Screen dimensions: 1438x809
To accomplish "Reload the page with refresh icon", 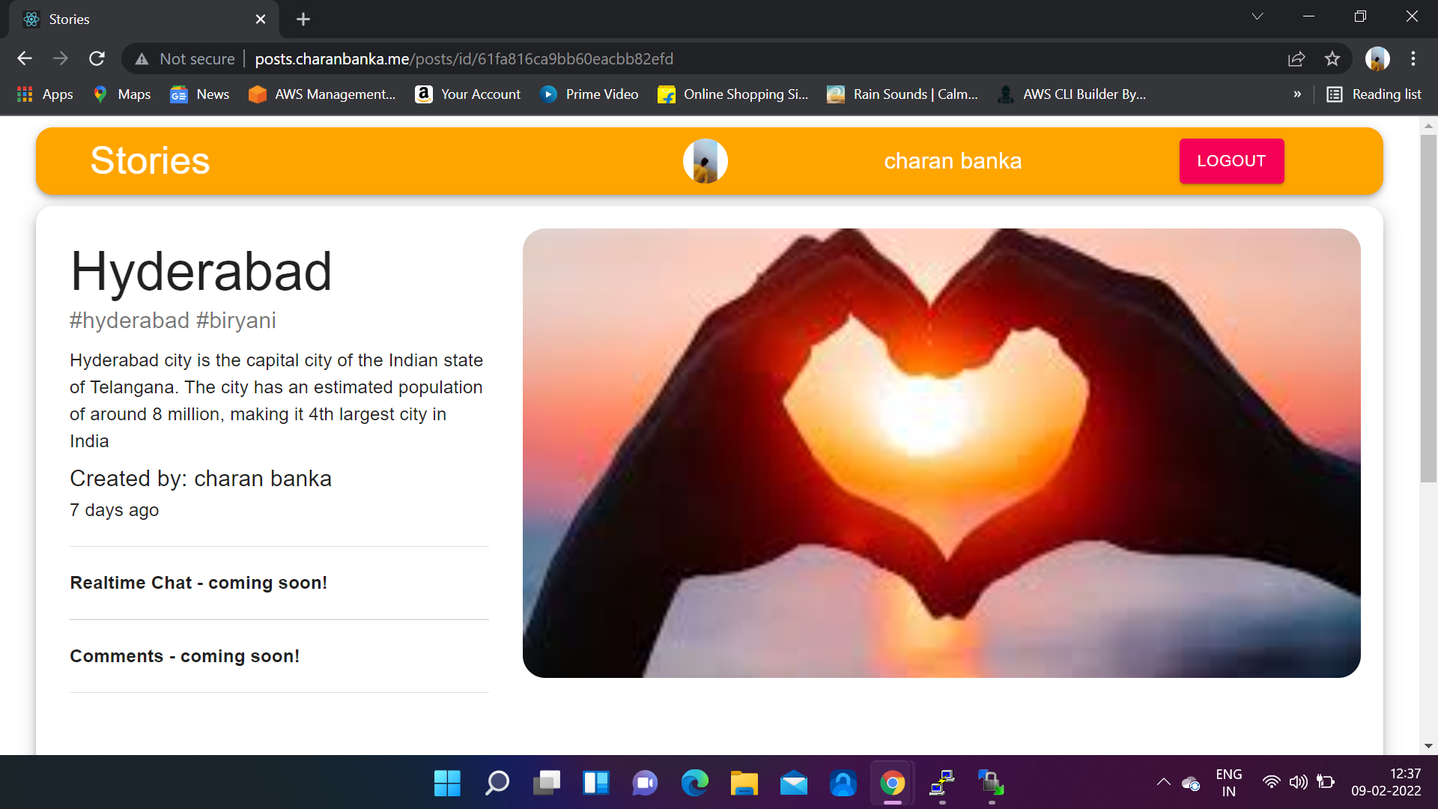I will point(97,58).
